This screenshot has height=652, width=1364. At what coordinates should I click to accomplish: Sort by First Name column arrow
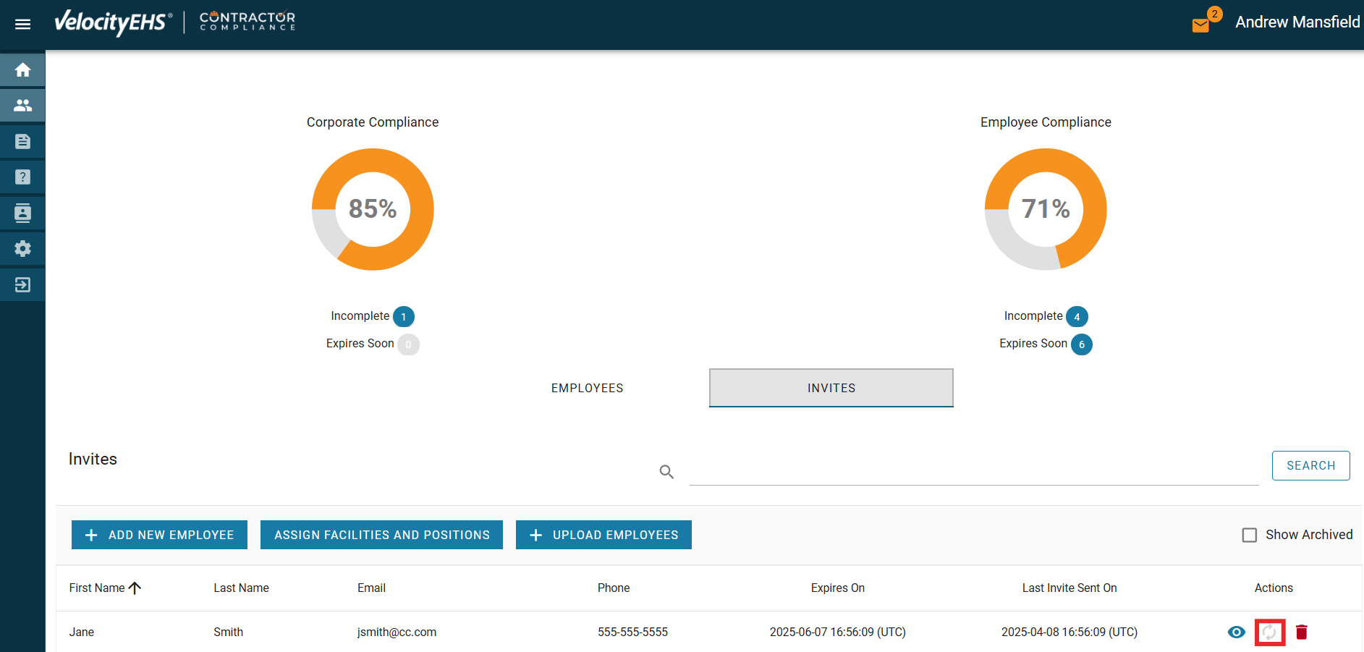coord(135,588)
